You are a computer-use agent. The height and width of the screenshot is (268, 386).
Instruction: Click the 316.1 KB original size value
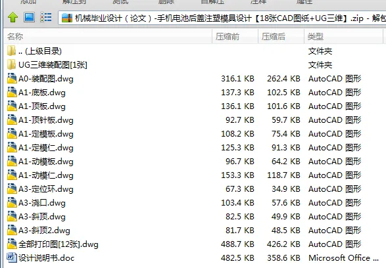pyautogui.click(x=237, y=78)
